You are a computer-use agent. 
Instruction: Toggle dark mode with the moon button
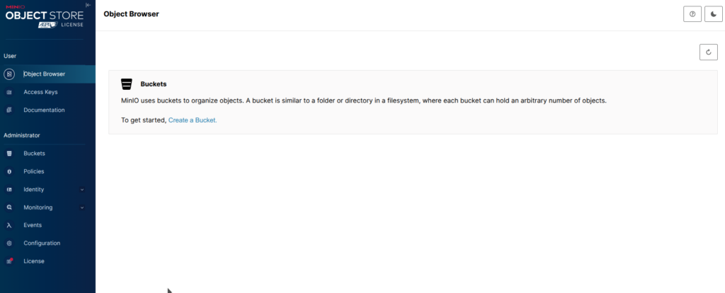(712, 14)
